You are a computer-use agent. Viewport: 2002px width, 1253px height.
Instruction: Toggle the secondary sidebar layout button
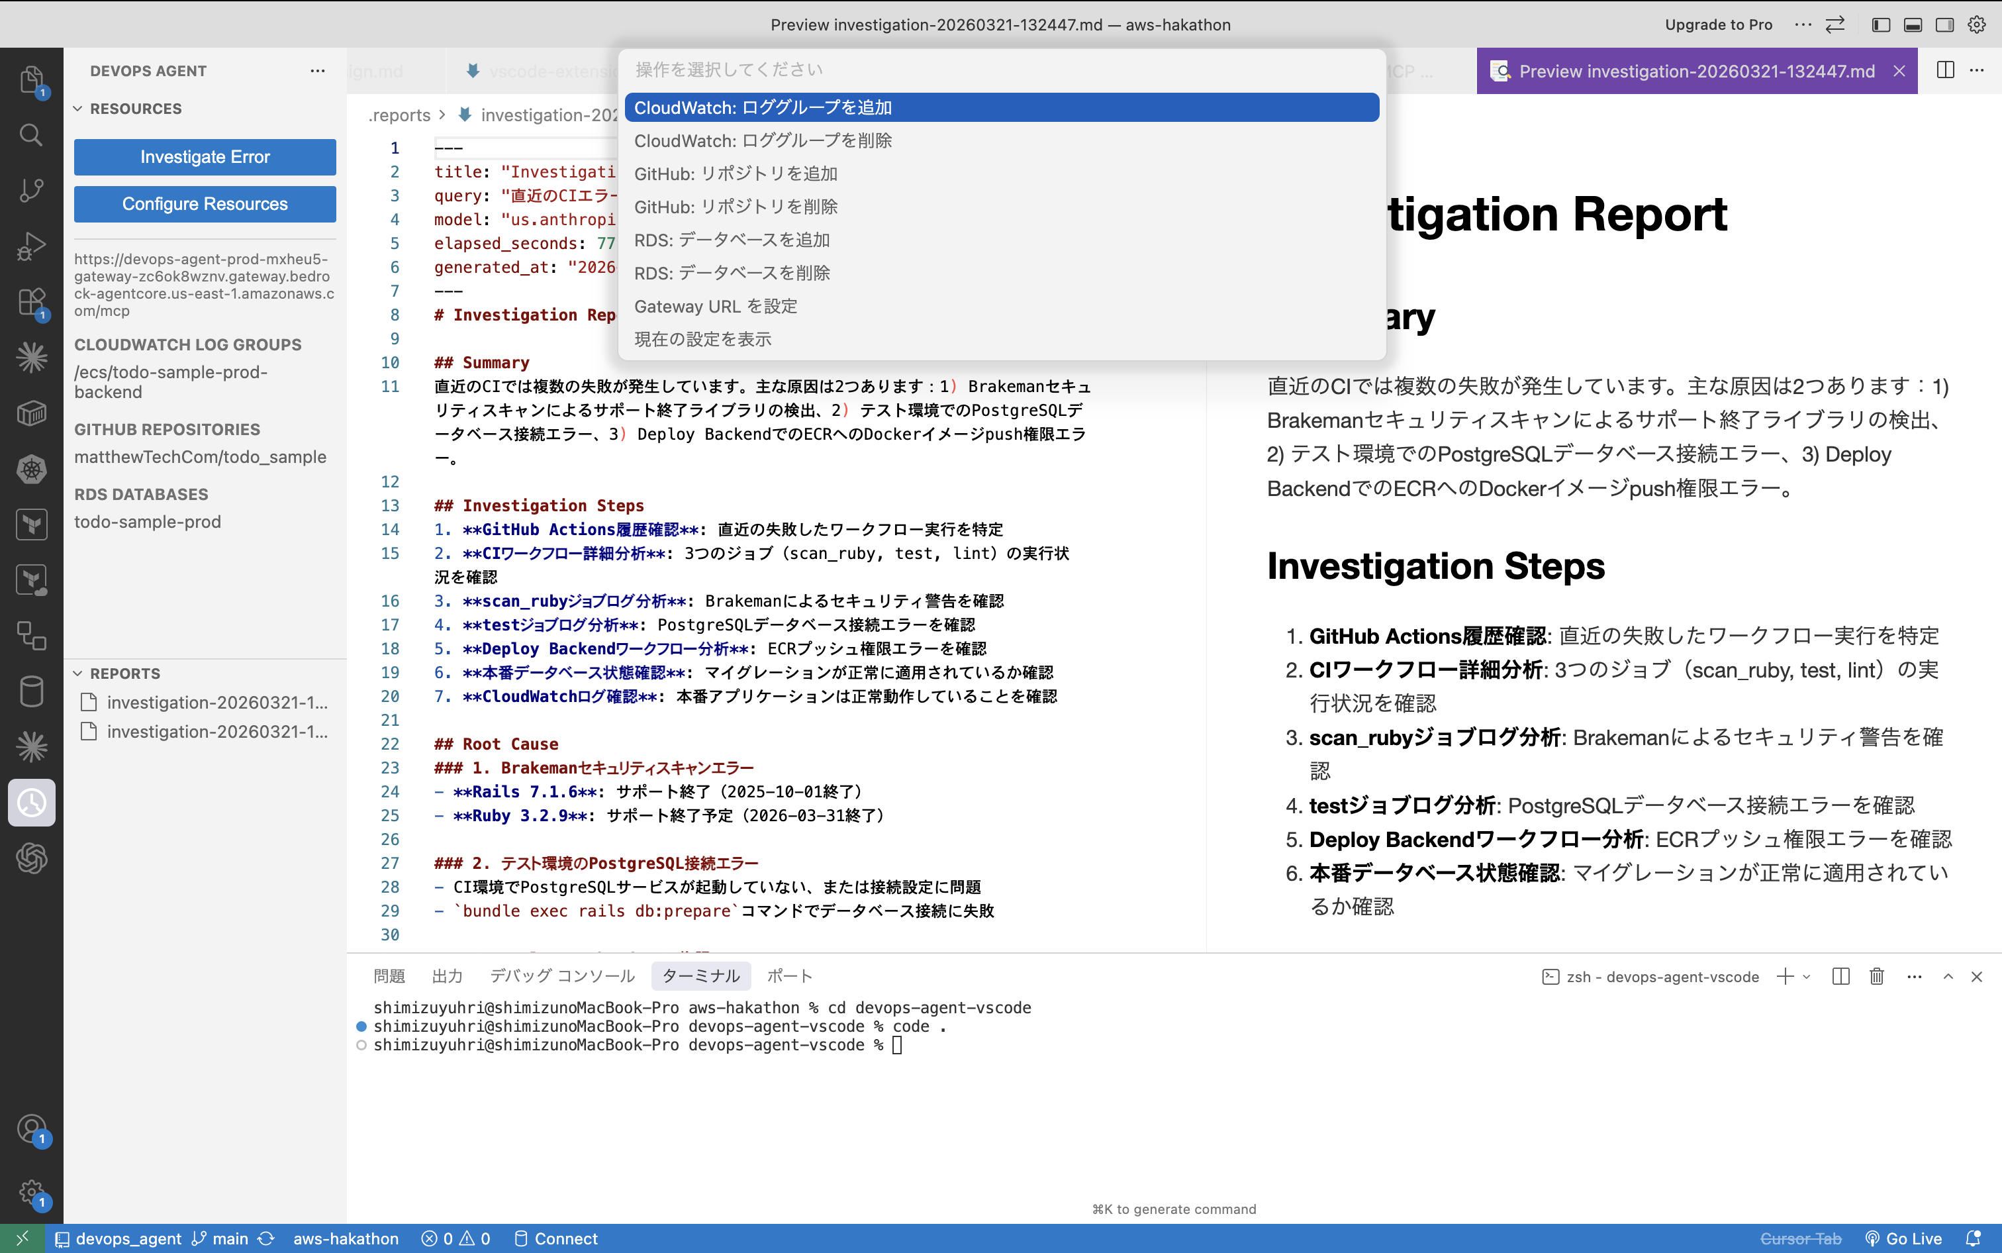1945,25
